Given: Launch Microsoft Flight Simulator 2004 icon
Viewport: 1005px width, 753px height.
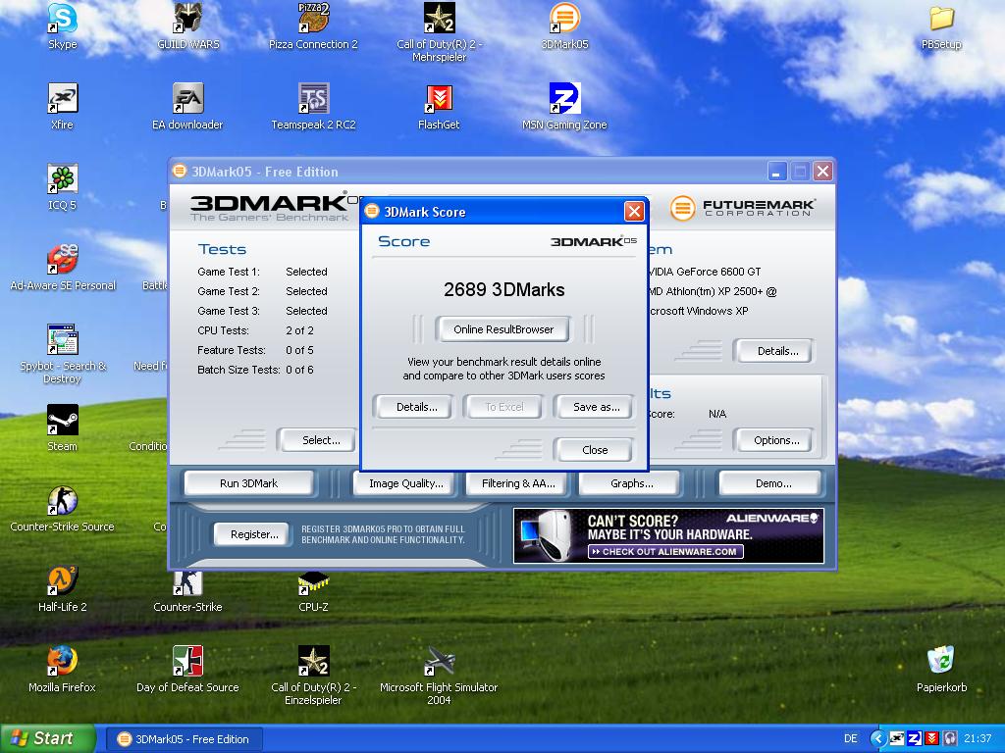Looking at the screenshot, I should click(439, 662).
